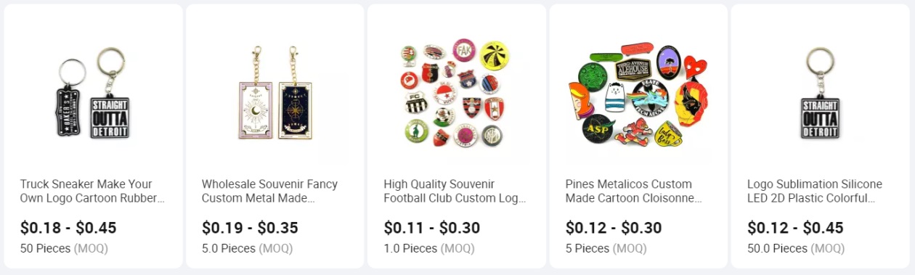View the cartoon cloisonne enamel pins image

[x=638, y=93]
